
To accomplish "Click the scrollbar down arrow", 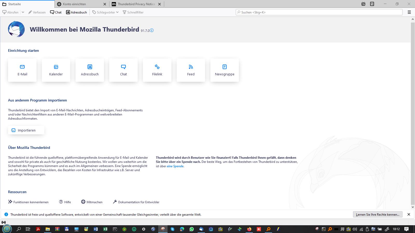I will [413, 207].
